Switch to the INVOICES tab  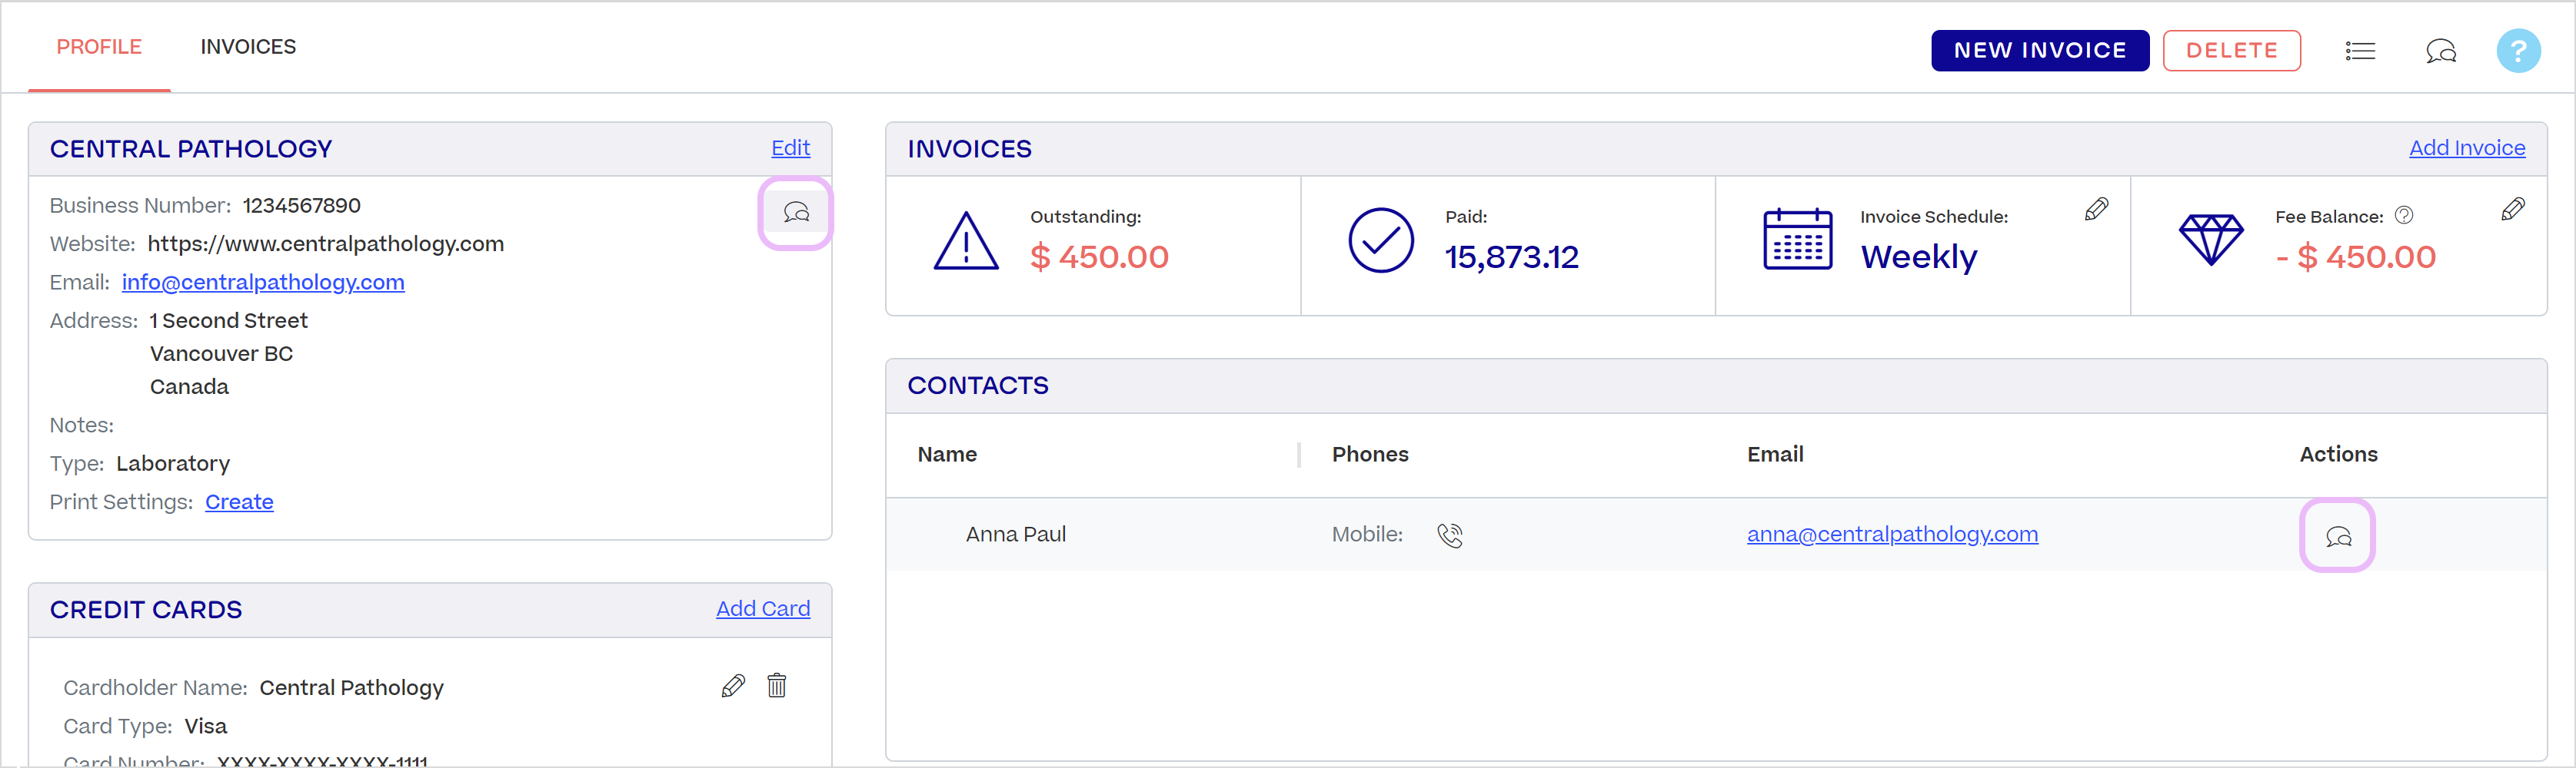pyautogui.click(x=248, y=47)
